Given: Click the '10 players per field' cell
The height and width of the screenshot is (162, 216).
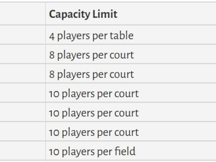Looking at the screenshot, I should click(92, 151).
